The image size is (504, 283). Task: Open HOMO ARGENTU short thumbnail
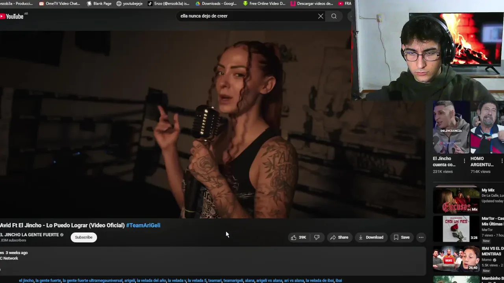[487, 127]
